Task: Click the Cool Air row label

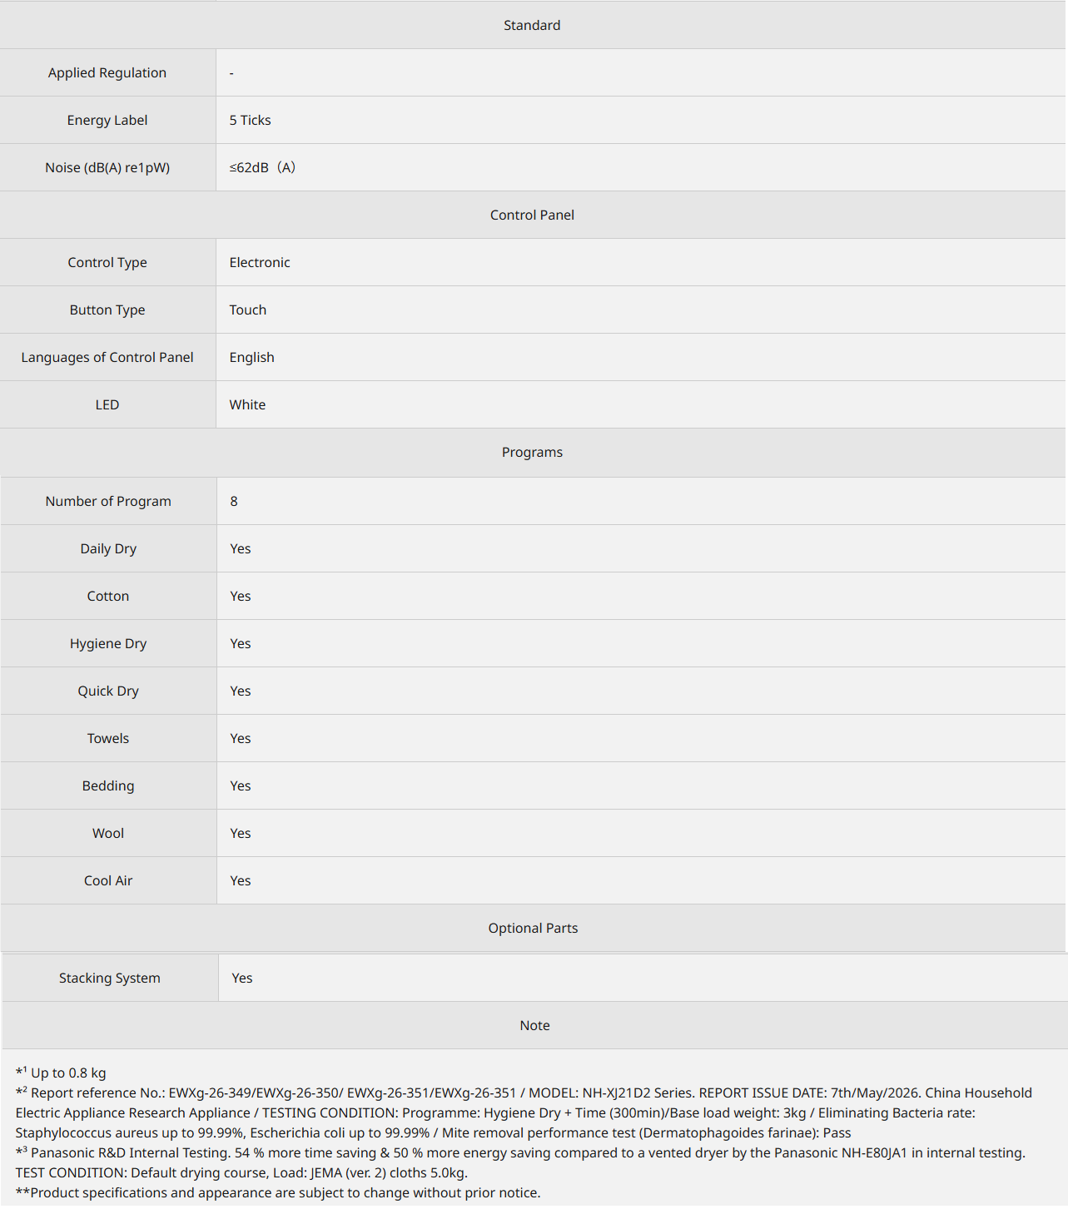Action: coord(108,880)
